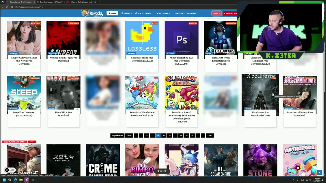Close the Echoes of The End Review tab
Viewport: 326px width, 183px height.
pyautogui.click(x=95, y=2)
